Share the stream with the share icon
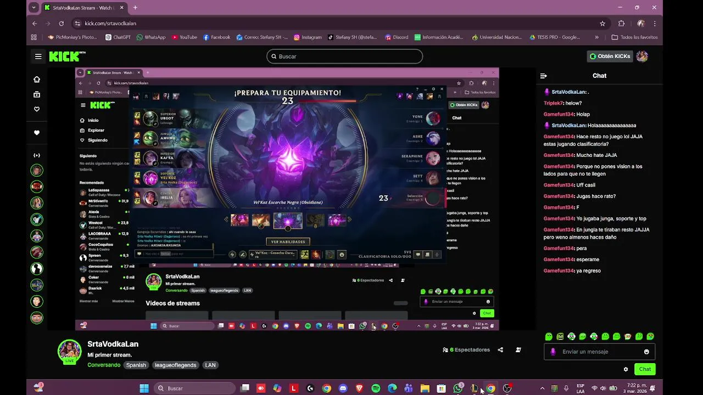The width and height of the screenshot is (703, 395). click(x=500, y=349)
